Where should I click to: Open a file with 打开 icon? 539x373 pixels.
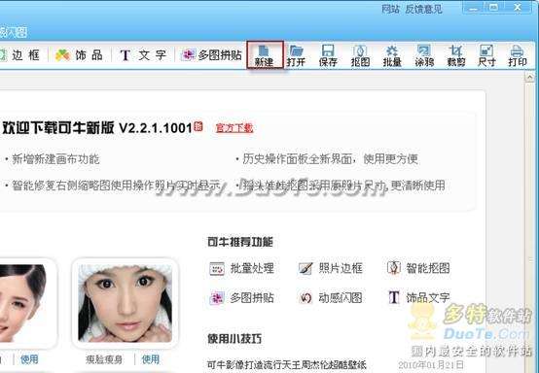pos(296,55)
